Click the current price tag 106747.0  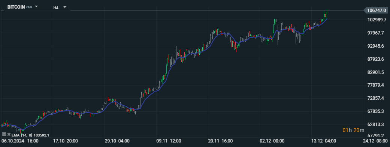pyautogui.click(x=376, y=10)
